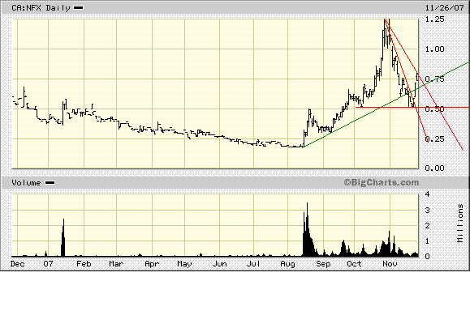
Task: Click the 07 year label
Action: click(x=48, y=264)
